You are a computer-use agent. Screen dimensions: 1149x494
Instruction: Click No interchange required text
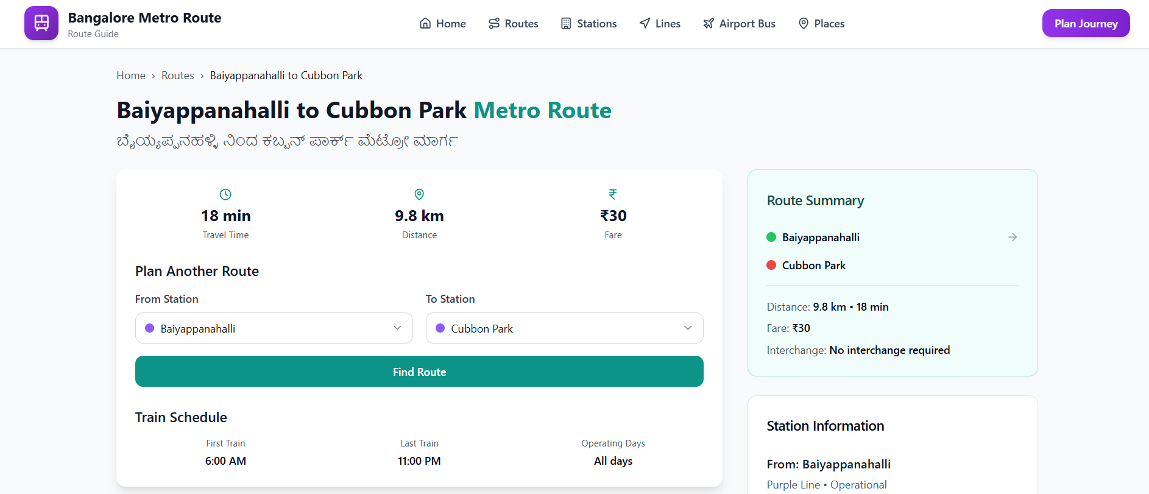click(889, 350)
